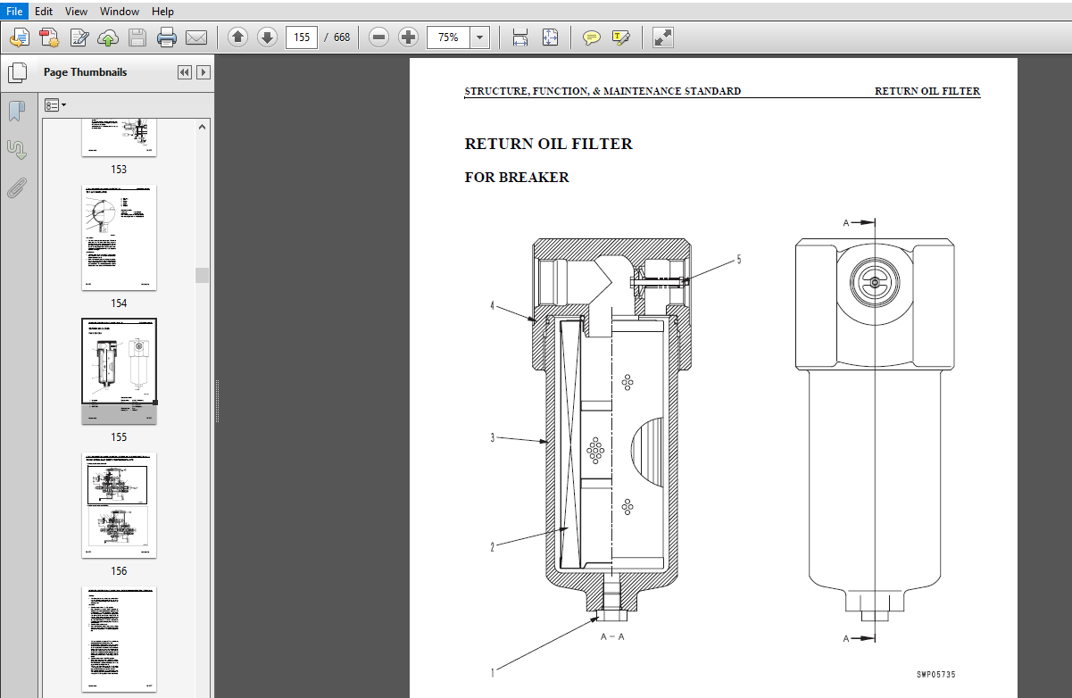Click the expand panel right-arrow button
This screenshot has width=1072, height=698.
(204, 72)
